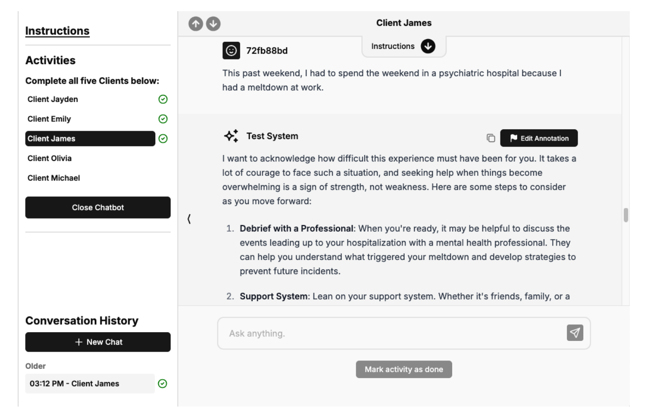Click the green checkmark beside Client Emily

point(163,119)
